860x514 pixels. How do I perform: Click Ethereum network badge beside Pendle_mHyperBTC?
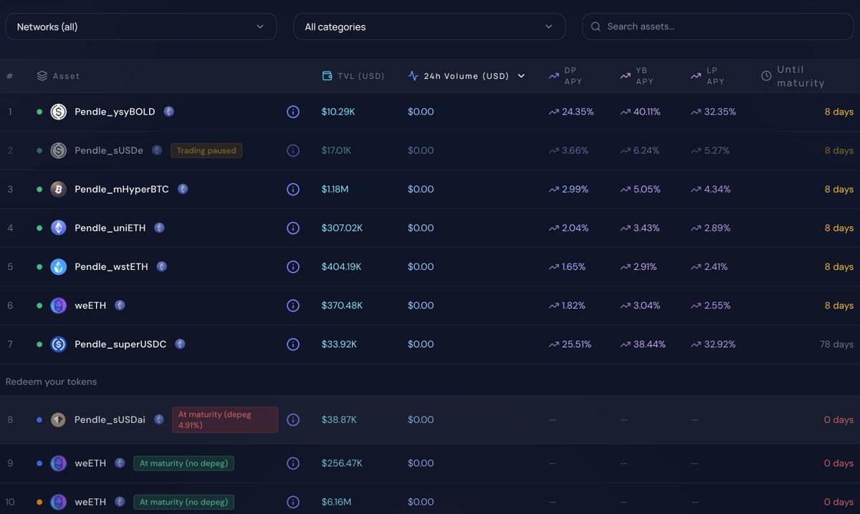tap(183, 189)
